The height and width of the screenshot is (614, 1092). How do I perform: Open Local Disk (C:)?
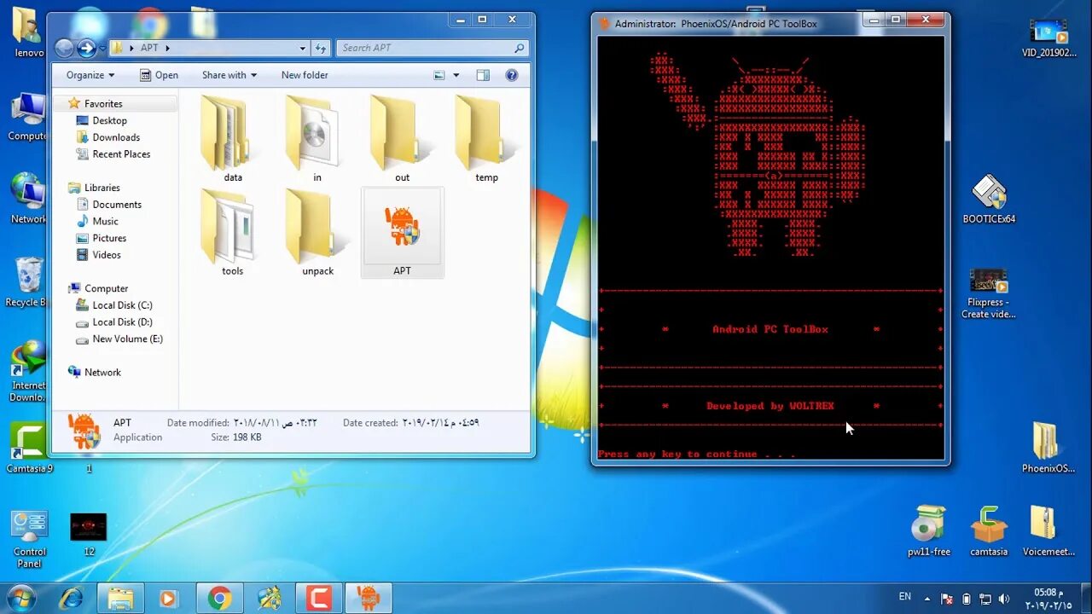click(122, 305)
